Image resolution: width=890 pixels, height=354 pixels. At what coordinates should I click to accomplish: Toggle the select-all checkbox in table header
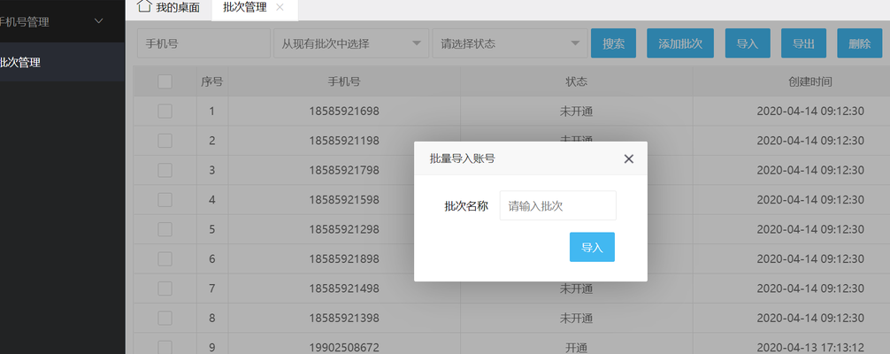165,81
